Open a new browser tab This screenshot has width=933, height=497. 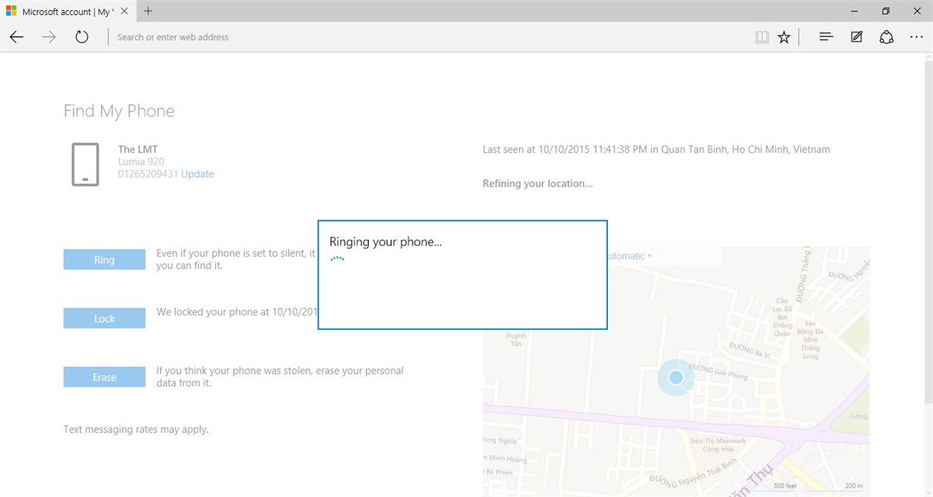click(149, 11)
